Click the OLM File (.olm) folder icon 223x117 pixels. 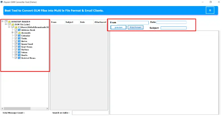click(x=13, y=25)
